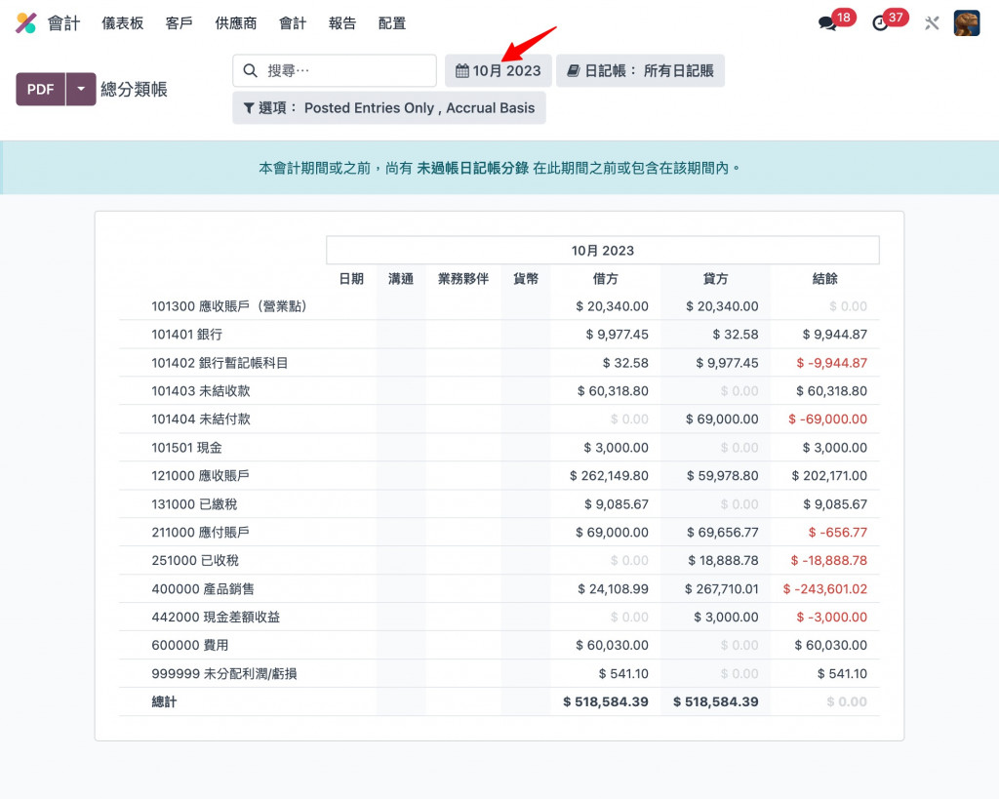Expand the PDF button dropdown arrow
The width and height of the screenshot is (999, 799).
(x=81, y=89)
